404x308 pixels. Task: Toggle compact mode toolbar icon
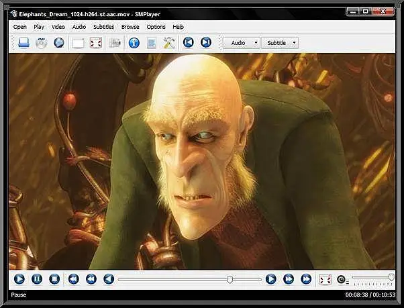click(x=78, y=43)
